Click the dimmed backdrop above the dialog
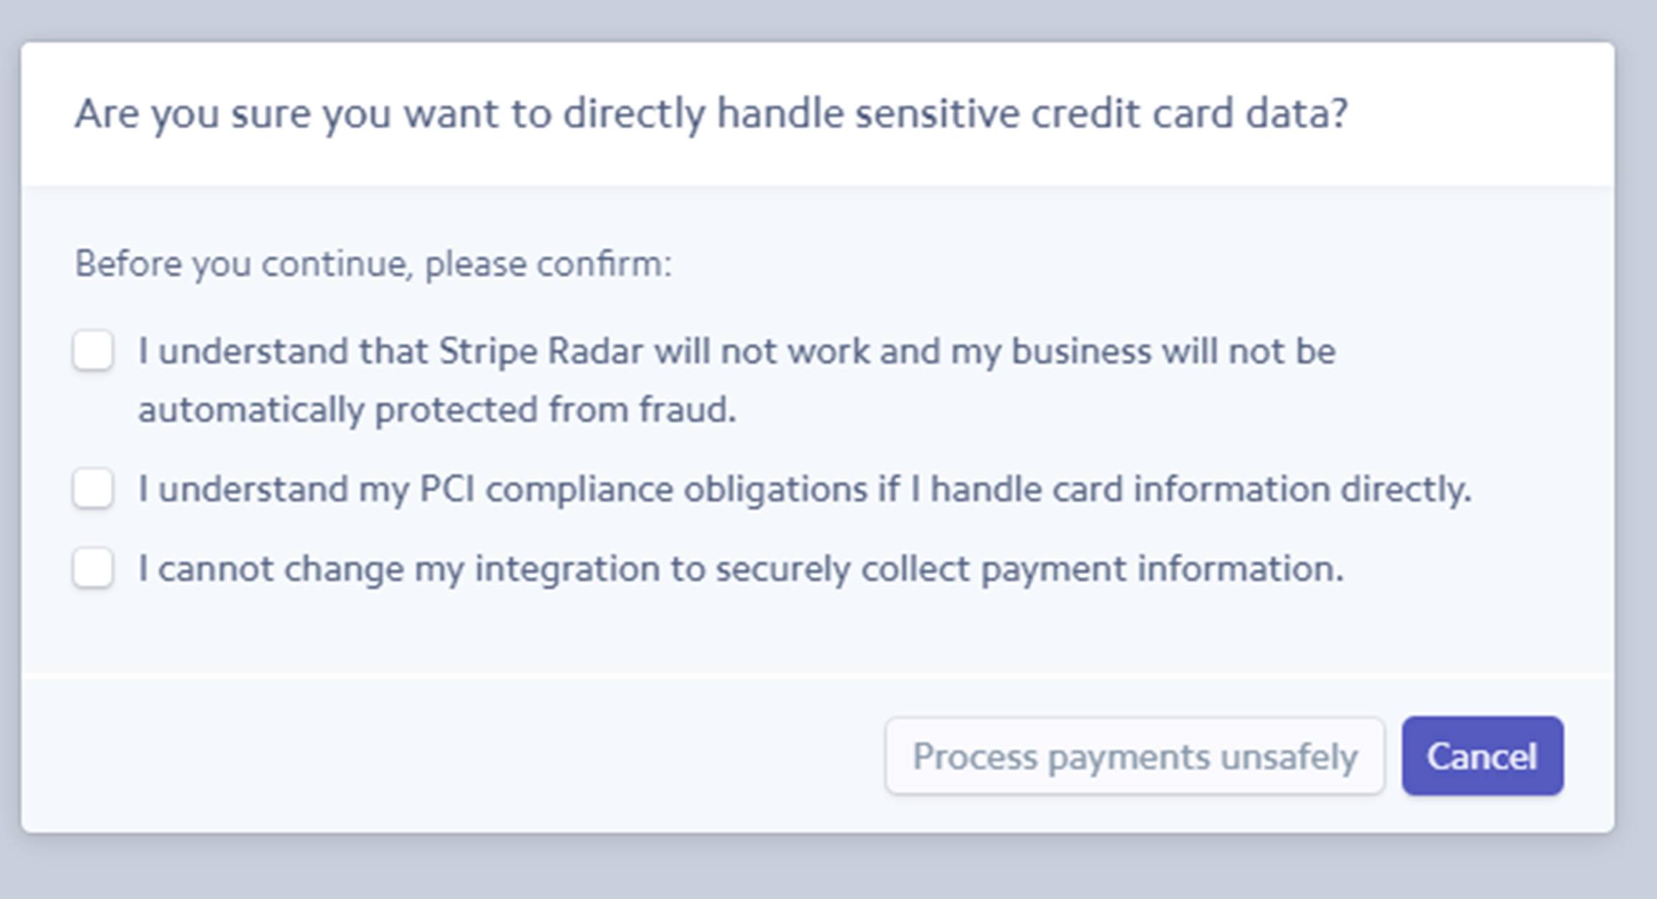Viewport: 1657px width, 899px height. pyautogui.click(x=828, y=19)
